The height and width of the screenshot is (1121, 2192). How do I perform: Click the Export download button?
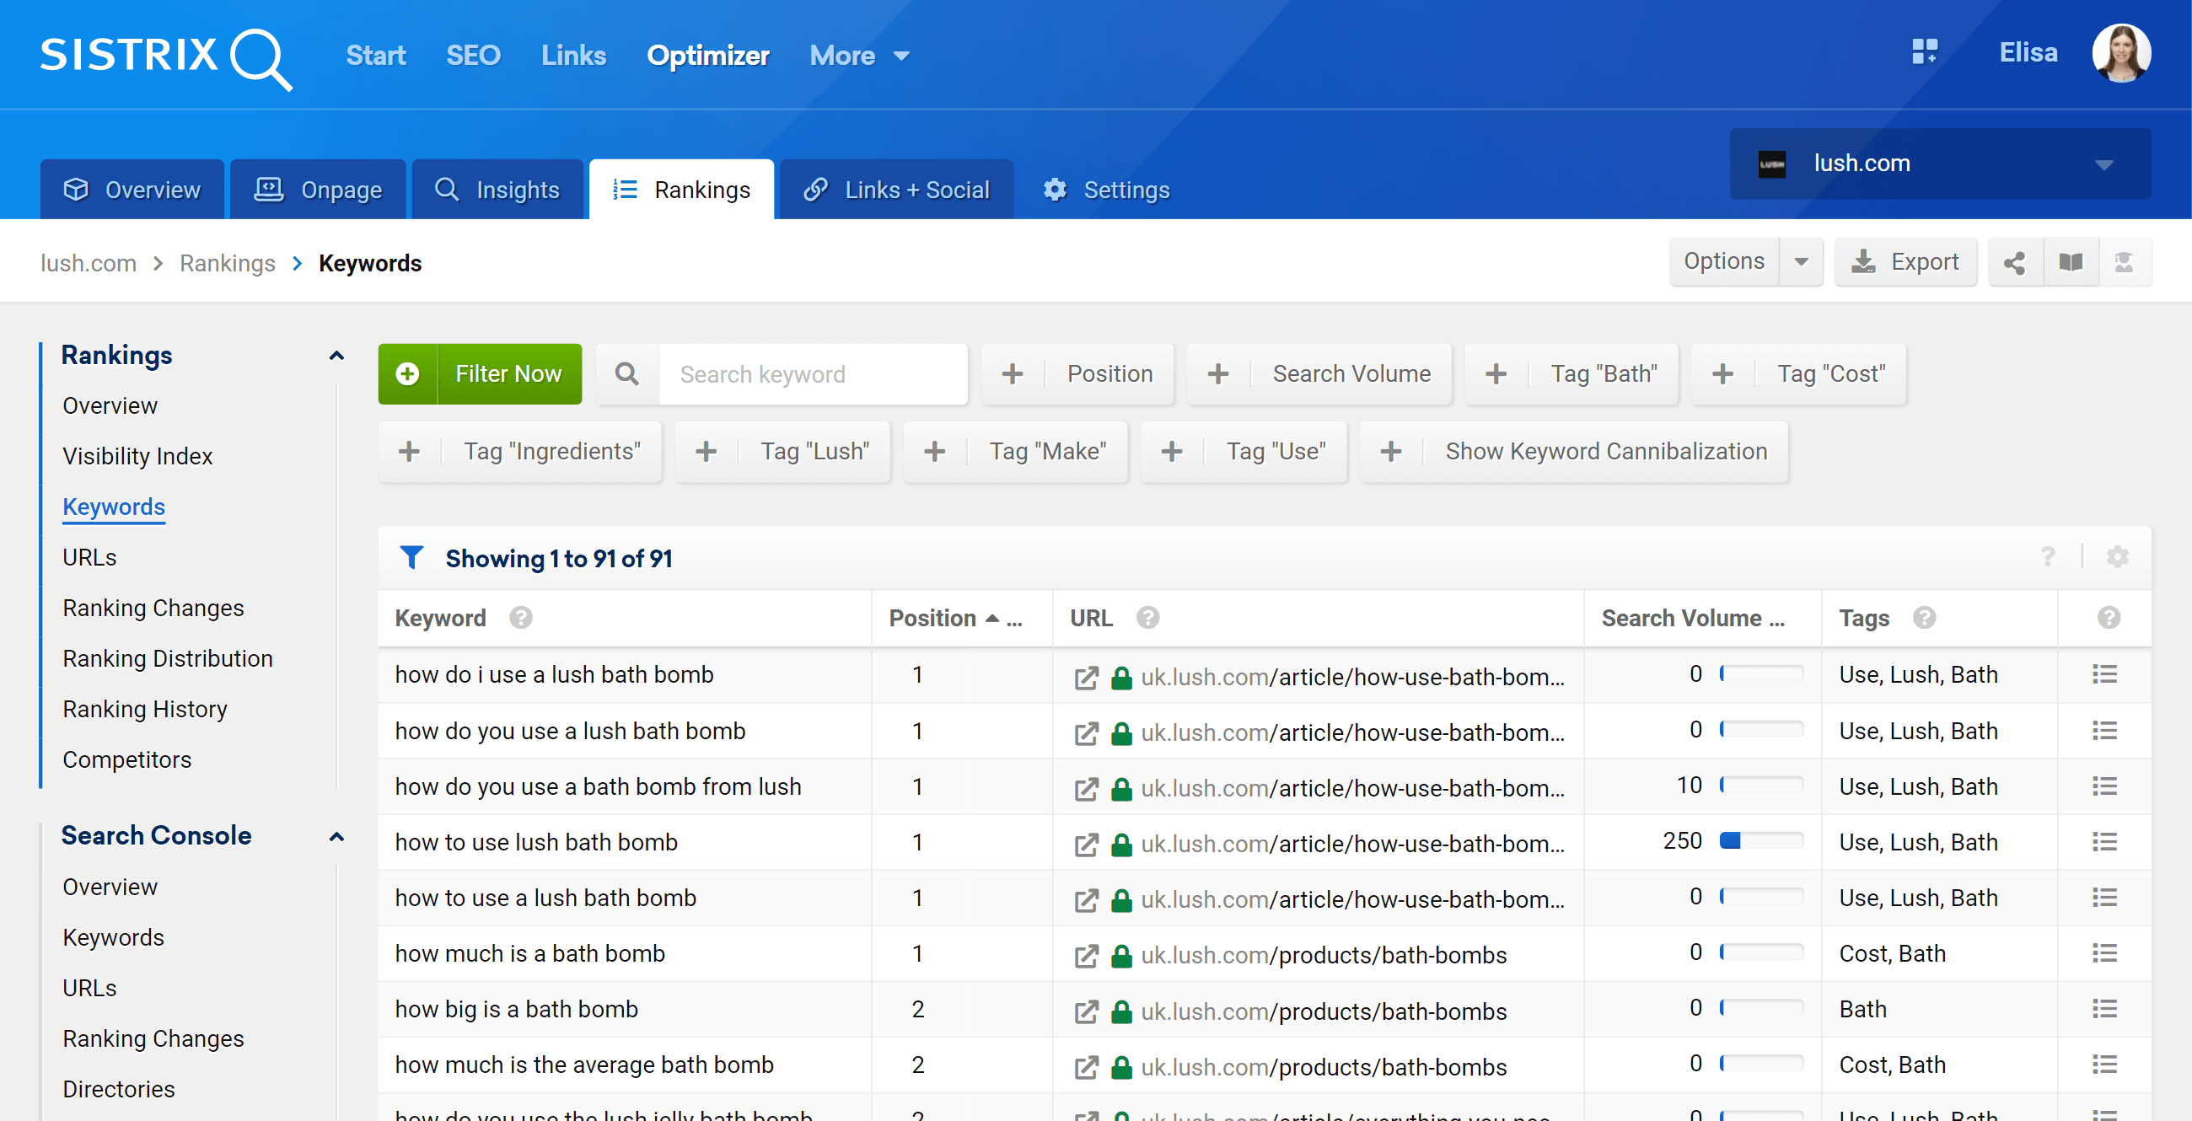pyautogui.click(x=1905, y=262)
